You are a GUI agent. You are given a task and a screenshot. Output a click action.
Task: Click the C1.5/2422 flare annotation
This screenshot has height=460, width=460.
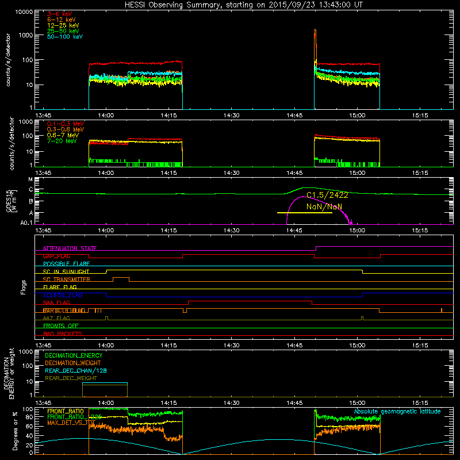[327, 195]
